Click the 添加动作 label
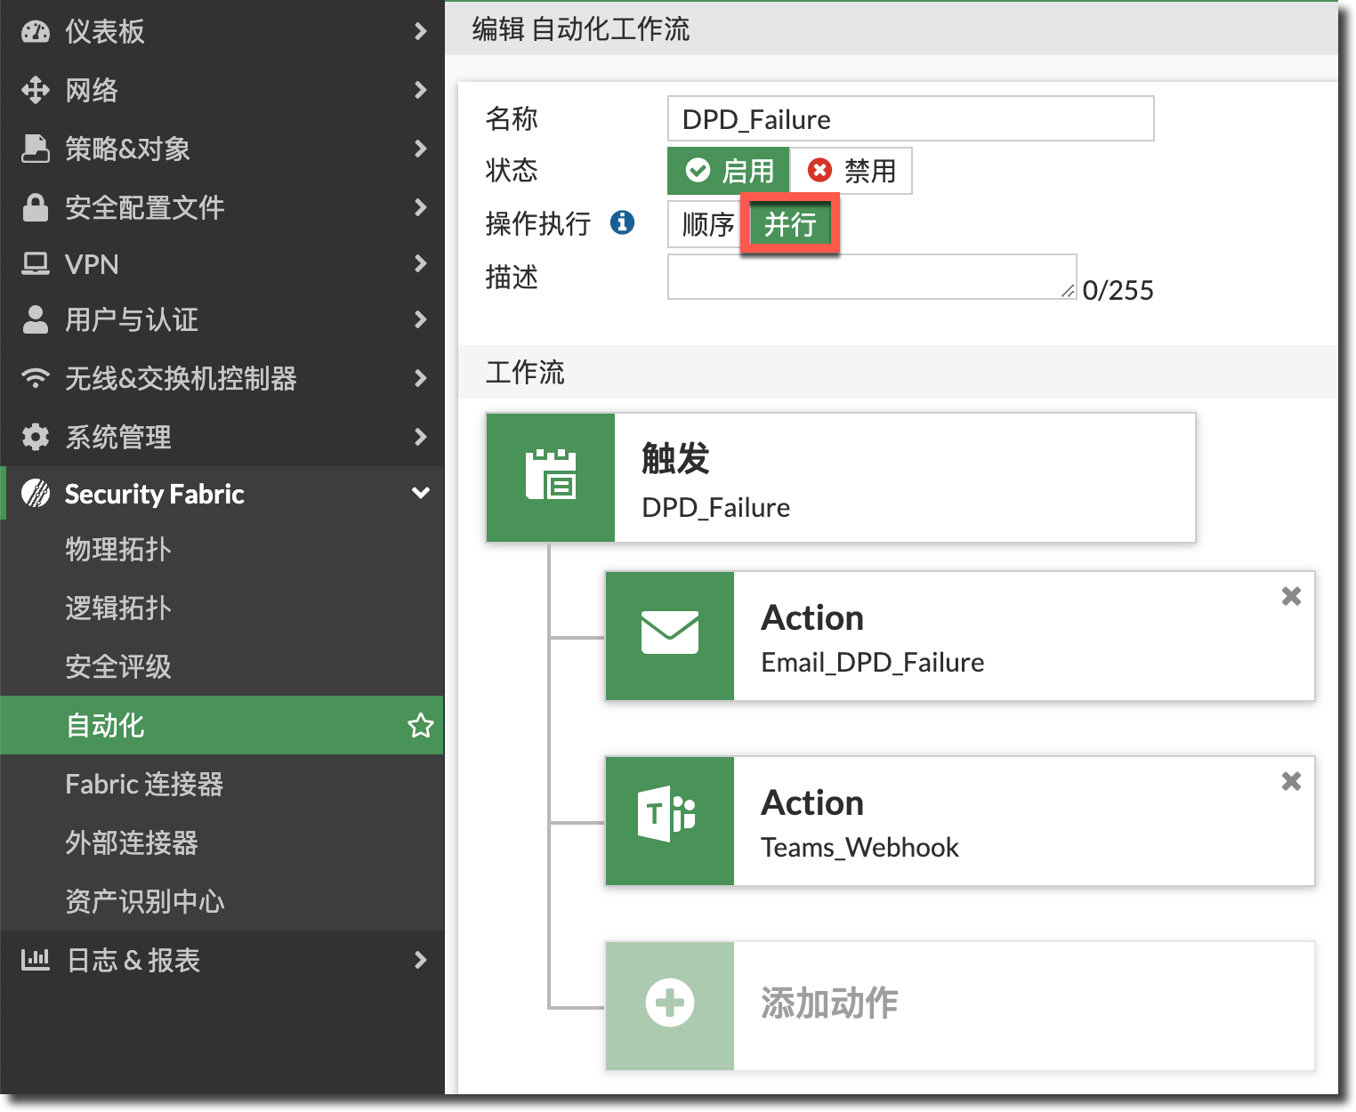1356x1112 pixels. (828, 1004)
